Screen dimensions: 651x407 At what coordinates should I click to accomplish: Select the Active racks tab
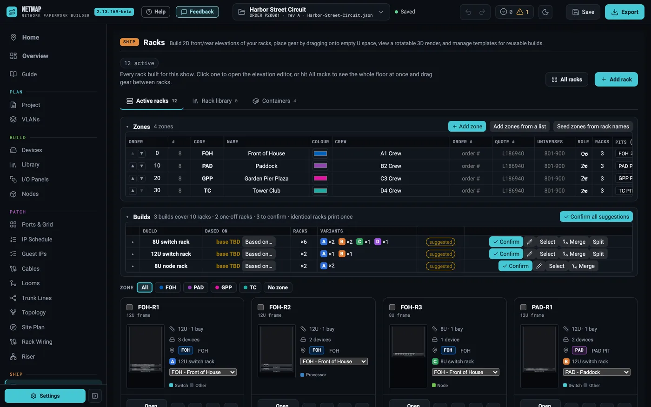click(152, 101)
